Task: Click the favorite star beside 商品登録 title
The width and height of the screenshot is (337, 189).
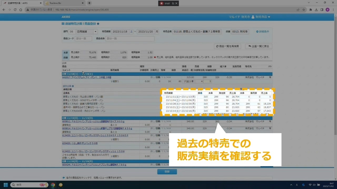Action: pos(98,24)
